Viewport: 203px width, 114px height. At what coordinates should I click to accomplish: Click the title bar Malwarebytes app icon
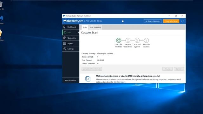(x=64, y=16)
